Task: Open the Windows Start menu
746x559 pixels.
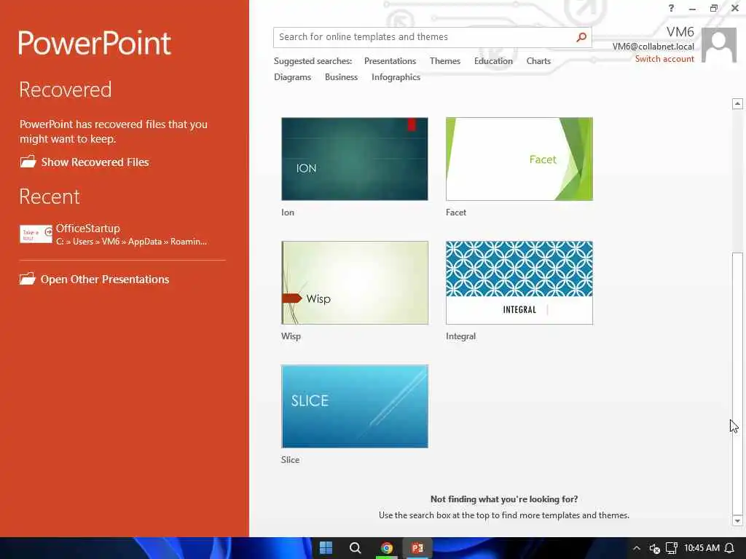Action: pos(326,548)
